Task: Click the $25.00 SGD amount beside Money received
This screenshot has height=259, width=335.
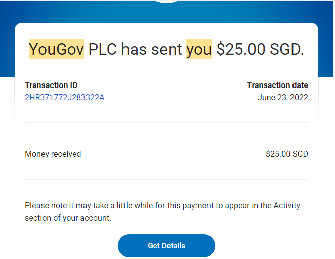Action: (286, 154)
